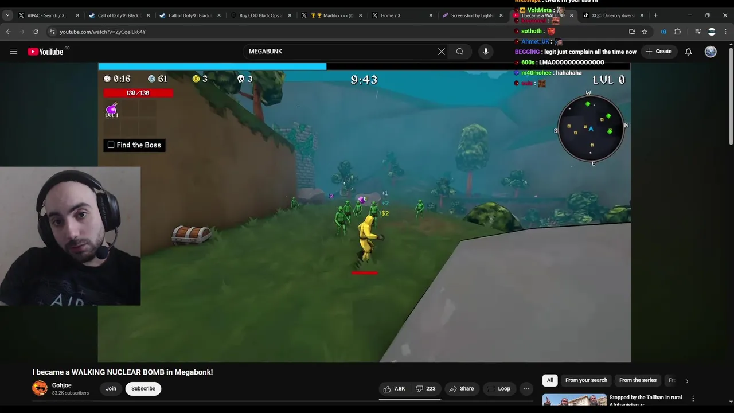Click the site information icon in address bar
This screenshot has width=734, height=413.
pos(52,32)
